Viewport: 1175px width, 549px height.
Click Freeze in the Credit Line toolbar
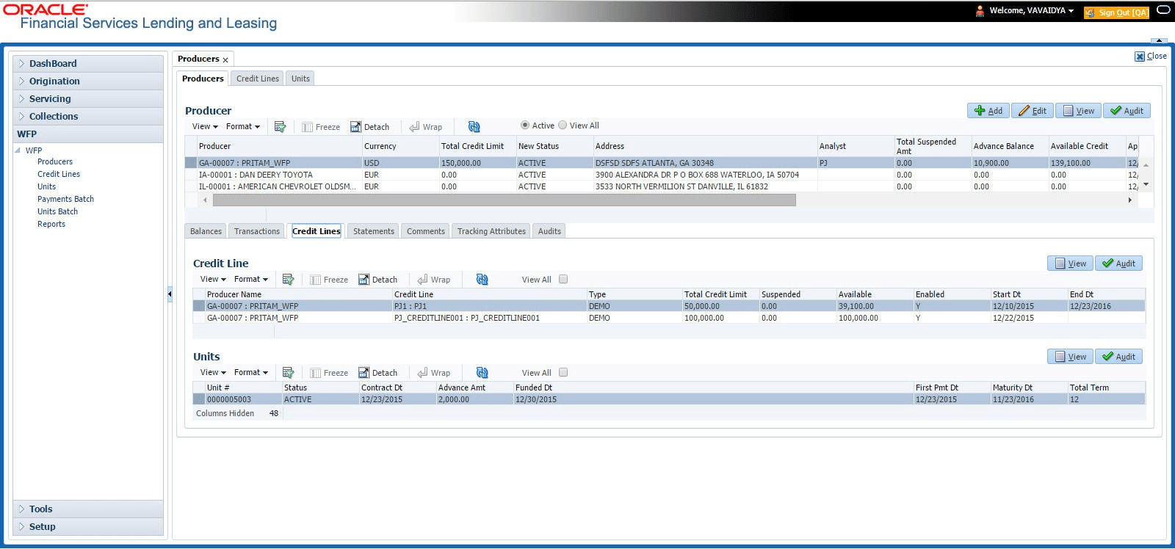point(329,280)
